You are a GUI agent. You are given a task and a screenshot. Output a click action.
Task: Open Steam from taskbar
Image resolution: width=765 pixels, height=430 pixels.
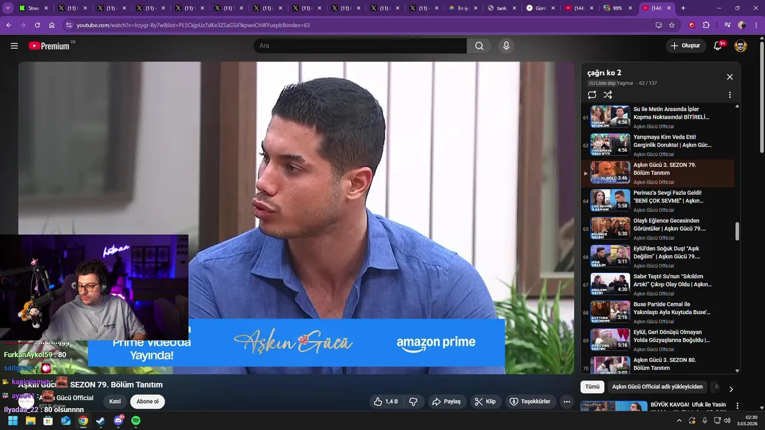pos(100,420)
